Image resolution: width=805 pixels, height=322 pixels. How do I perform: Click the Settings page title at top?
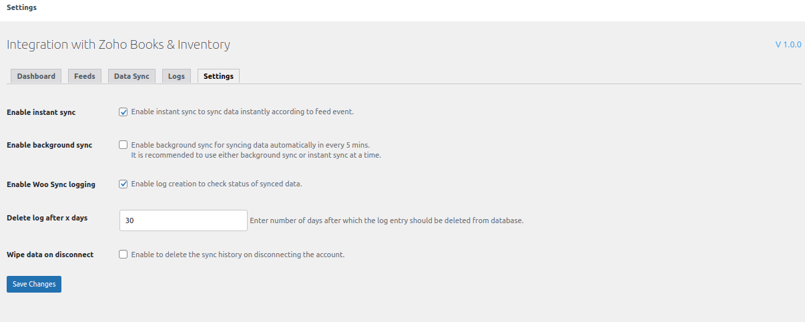[21, 8]
